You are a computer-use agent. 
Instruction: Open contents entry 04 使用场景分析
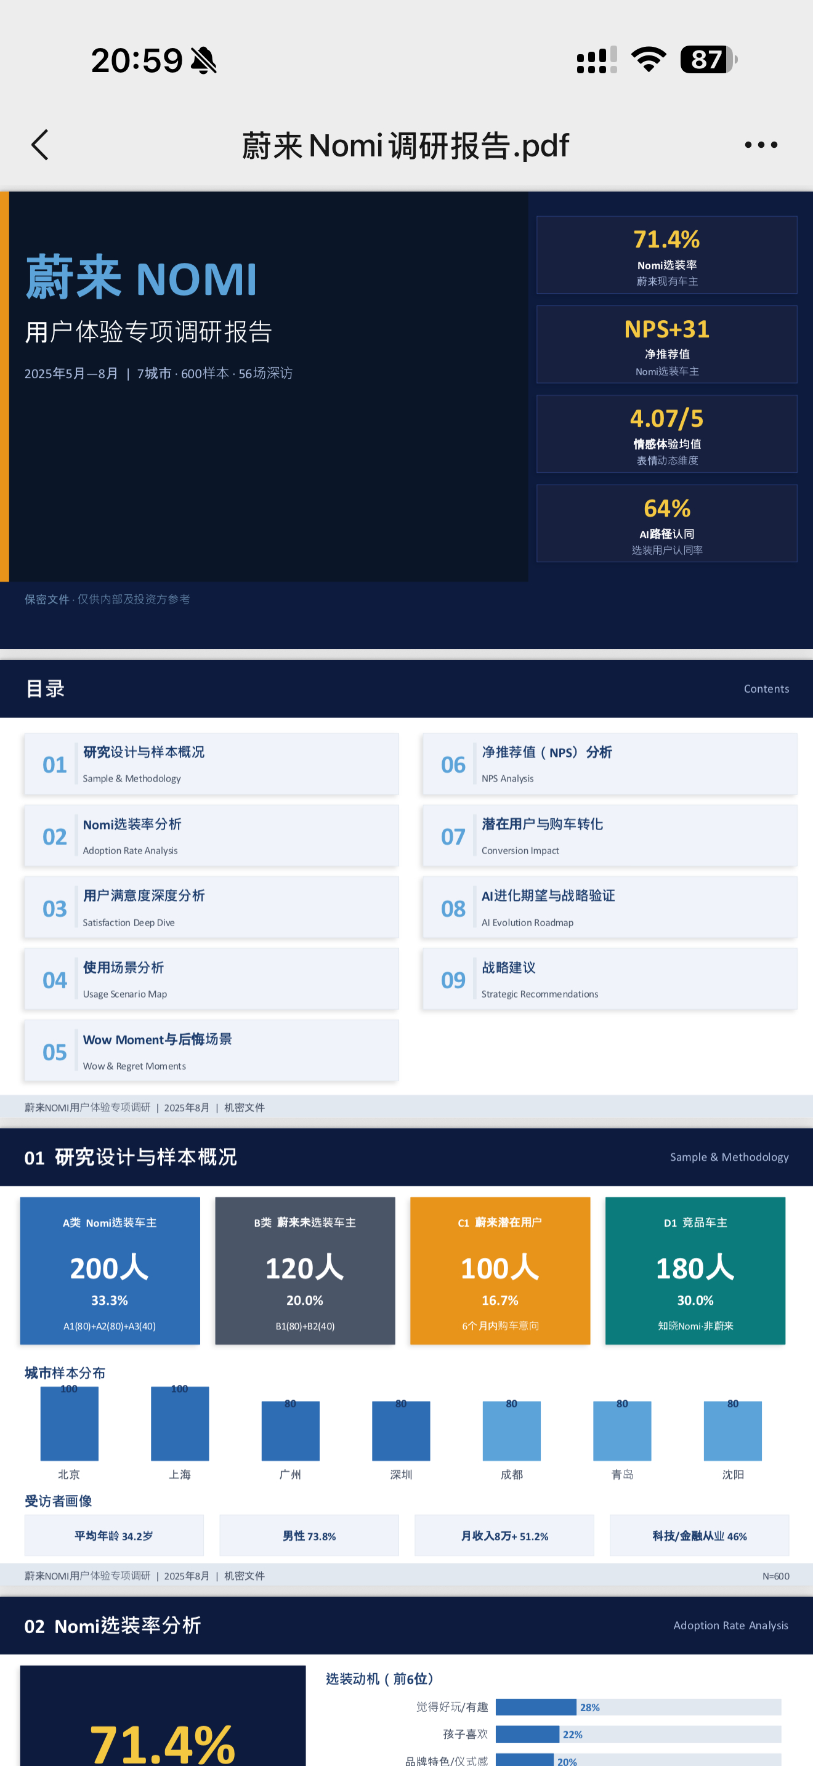point(211,980)
